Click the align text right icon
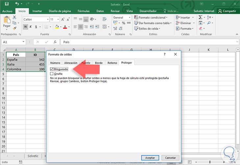240x165 pixels. [x=86, y=27]
